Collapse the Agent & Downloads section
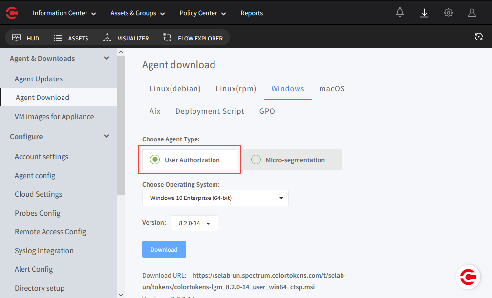 (x=107, y=58)
